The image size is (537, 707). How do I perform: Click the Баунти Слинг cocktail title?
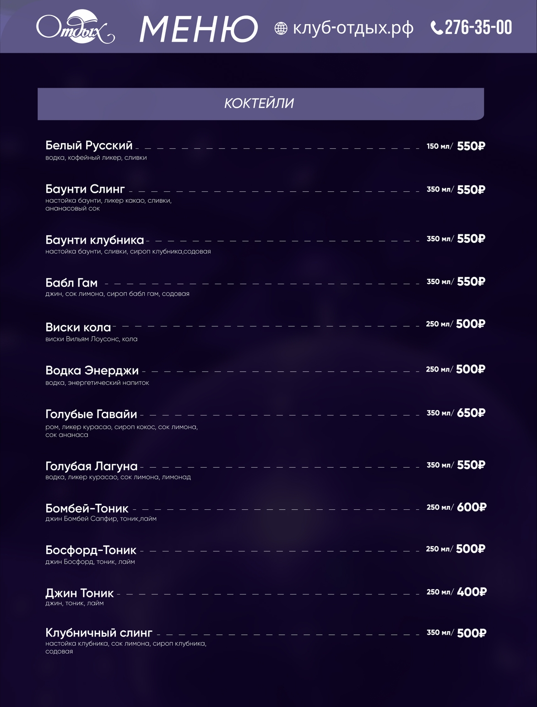pos(85,189)
